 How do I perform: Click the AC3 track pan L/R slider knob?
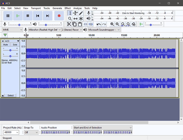10,56
